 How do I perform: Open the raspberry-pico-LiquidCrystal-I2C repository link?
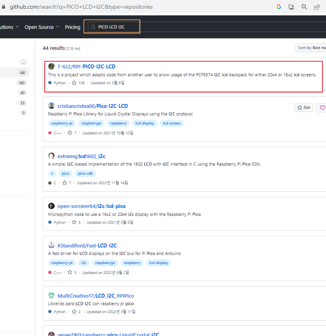coord(108,334)
